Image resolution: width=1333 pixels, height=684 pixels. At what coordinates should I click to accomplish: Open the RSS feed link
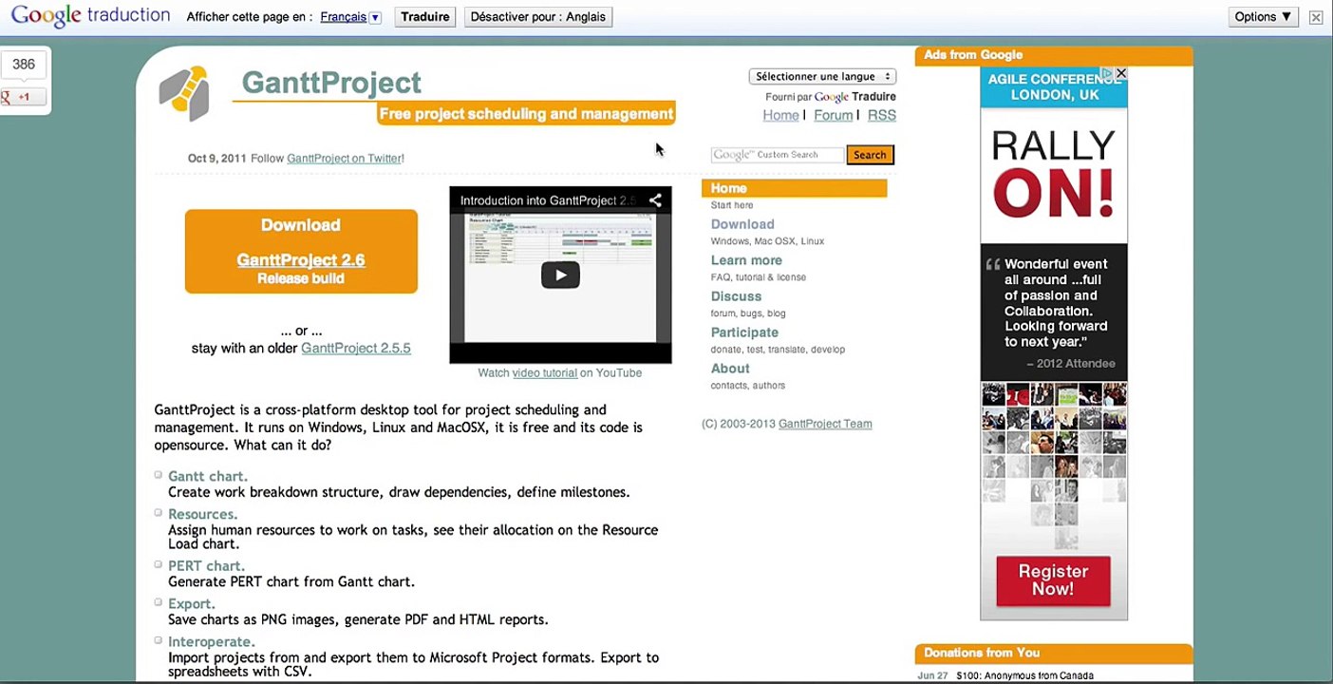882,115
